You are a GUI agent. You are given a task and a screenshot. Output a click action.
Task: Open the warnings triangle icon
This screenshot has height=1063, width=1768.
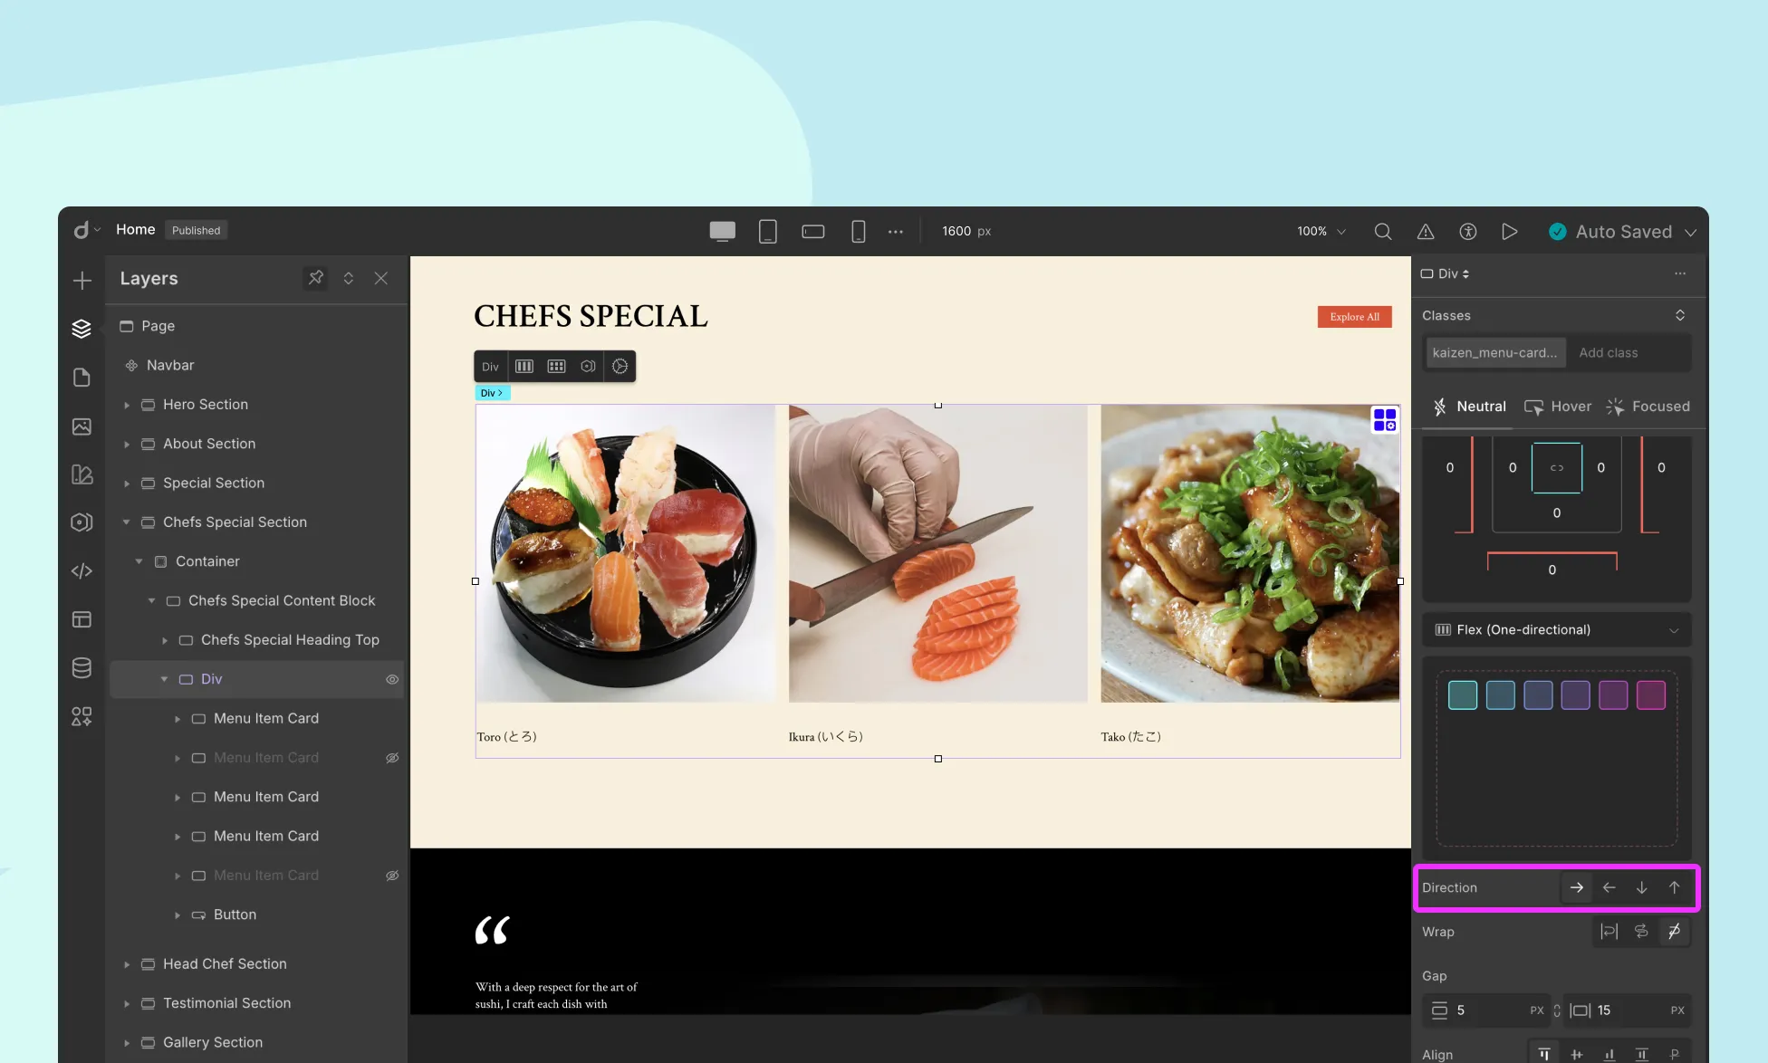(1426, 231)
